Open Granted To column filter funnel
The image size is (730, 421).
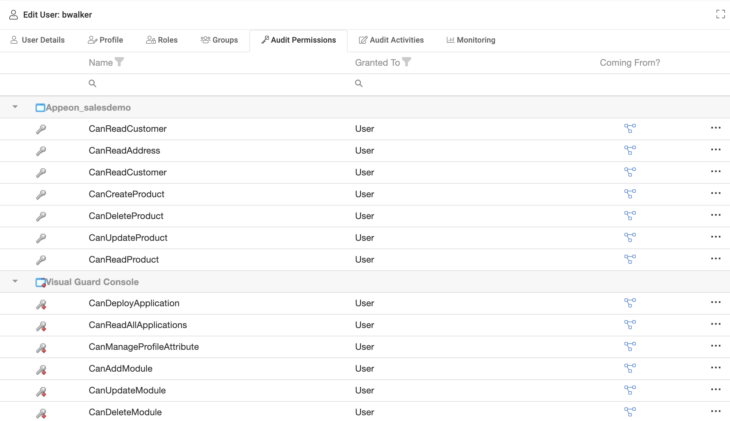tap(407, 62)
